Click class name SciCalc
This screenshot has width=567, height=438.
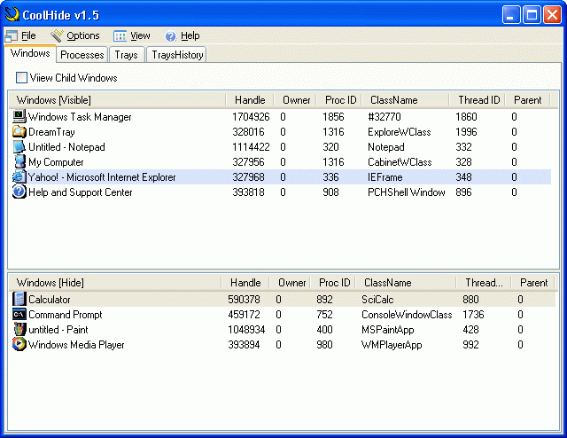pos(377,300)
